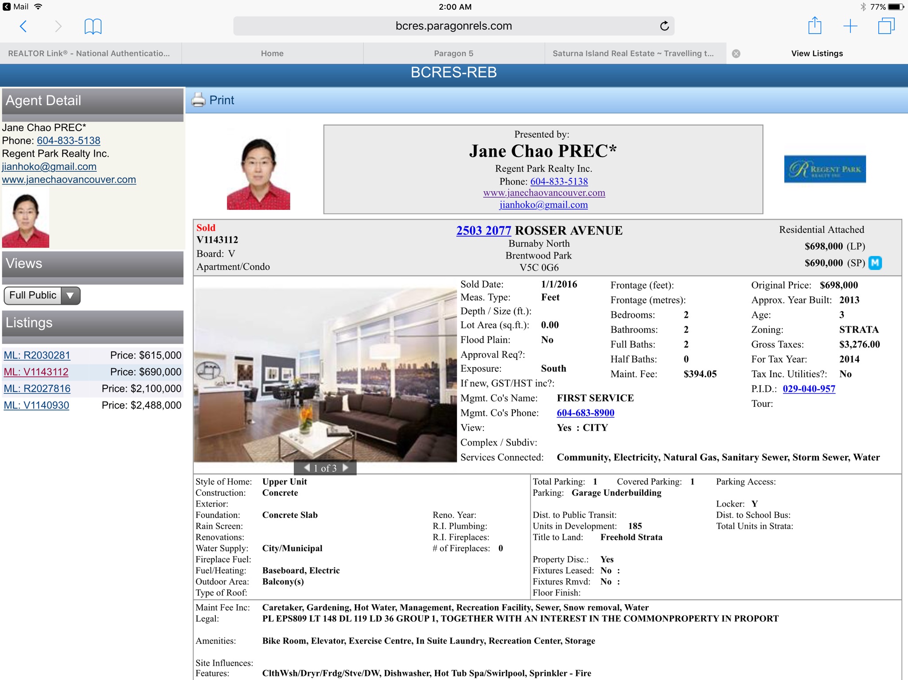Go to the previous listing photo arrow
Image resolution: width=908 pixels, height=680 pixels.
pos(307,467)
